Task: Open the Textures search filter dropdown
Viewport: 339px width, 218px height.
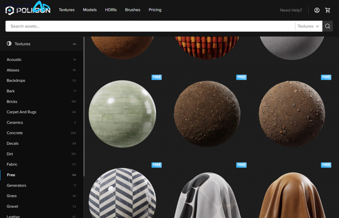Action: [308, 26]
